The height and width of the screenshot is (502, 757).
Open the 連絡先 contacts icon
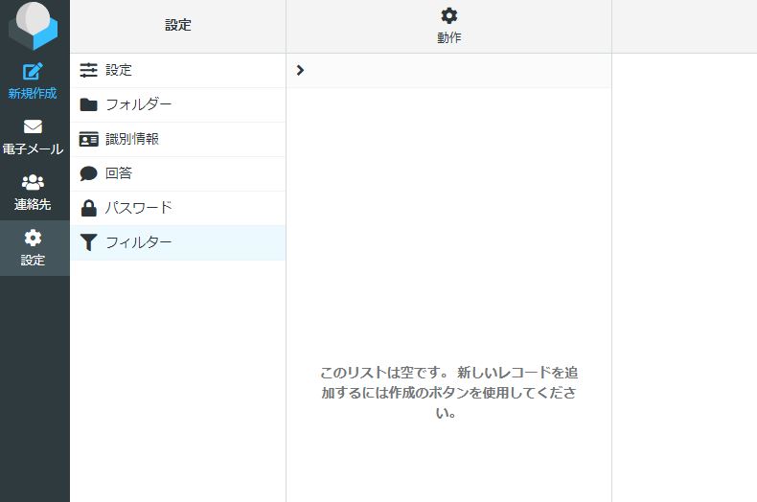[34, 182]
